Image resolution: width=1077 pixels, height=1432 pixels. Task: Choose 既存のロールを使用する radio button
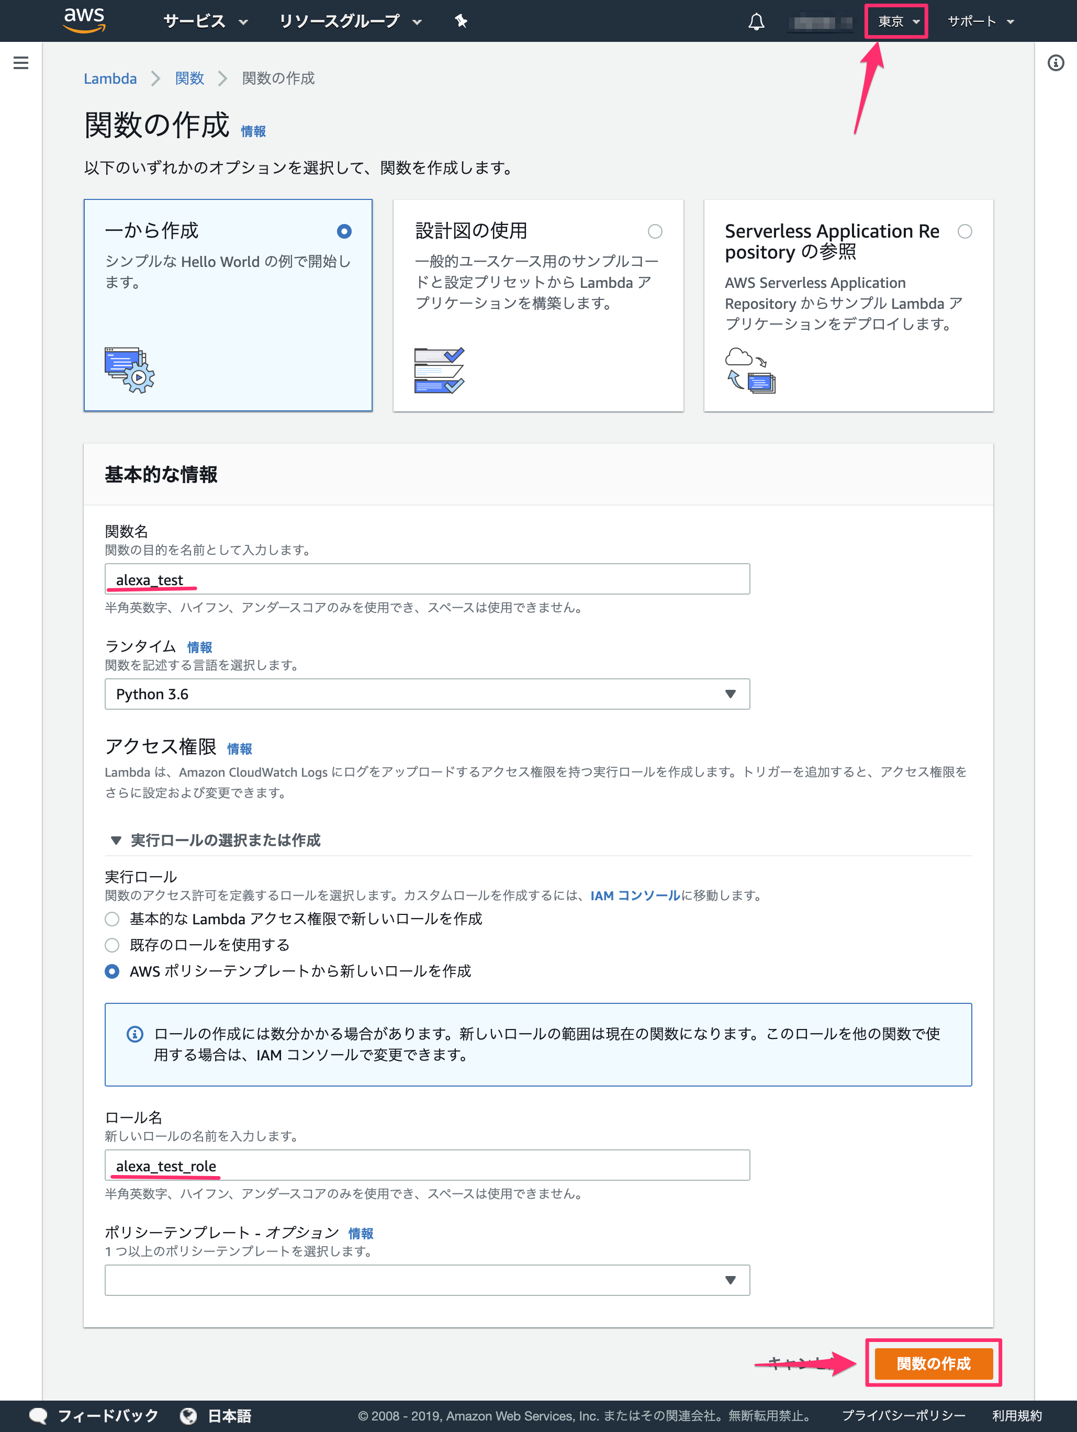112,945
